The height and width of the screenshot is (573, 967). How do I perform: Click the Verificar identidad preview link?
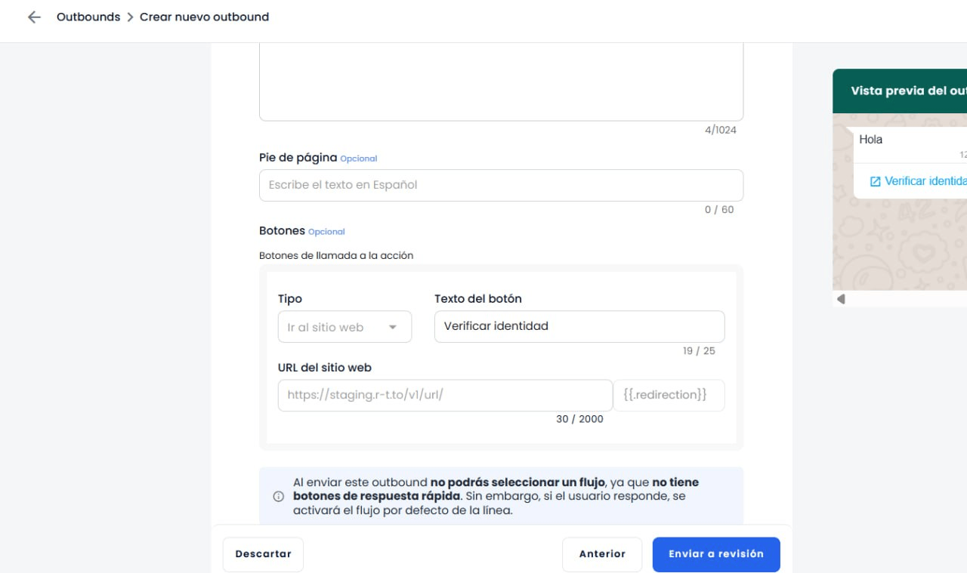pos(925,181)
